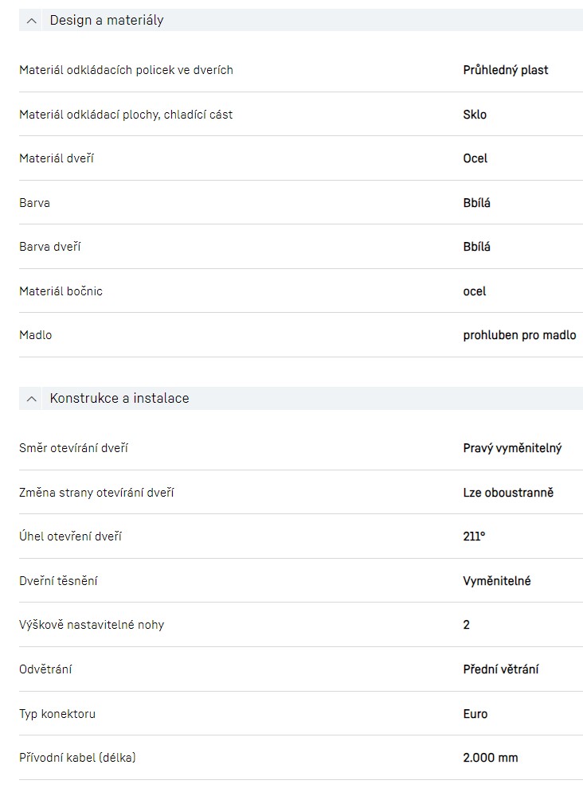The height and width of the screenshot is (788, 583).
Task: Select the Pravý vyměnitelný value
Action: click(x=512, y=448)
